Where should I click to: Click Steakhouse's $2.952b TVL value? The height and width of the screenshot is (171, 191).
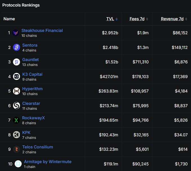coord(110,33)
